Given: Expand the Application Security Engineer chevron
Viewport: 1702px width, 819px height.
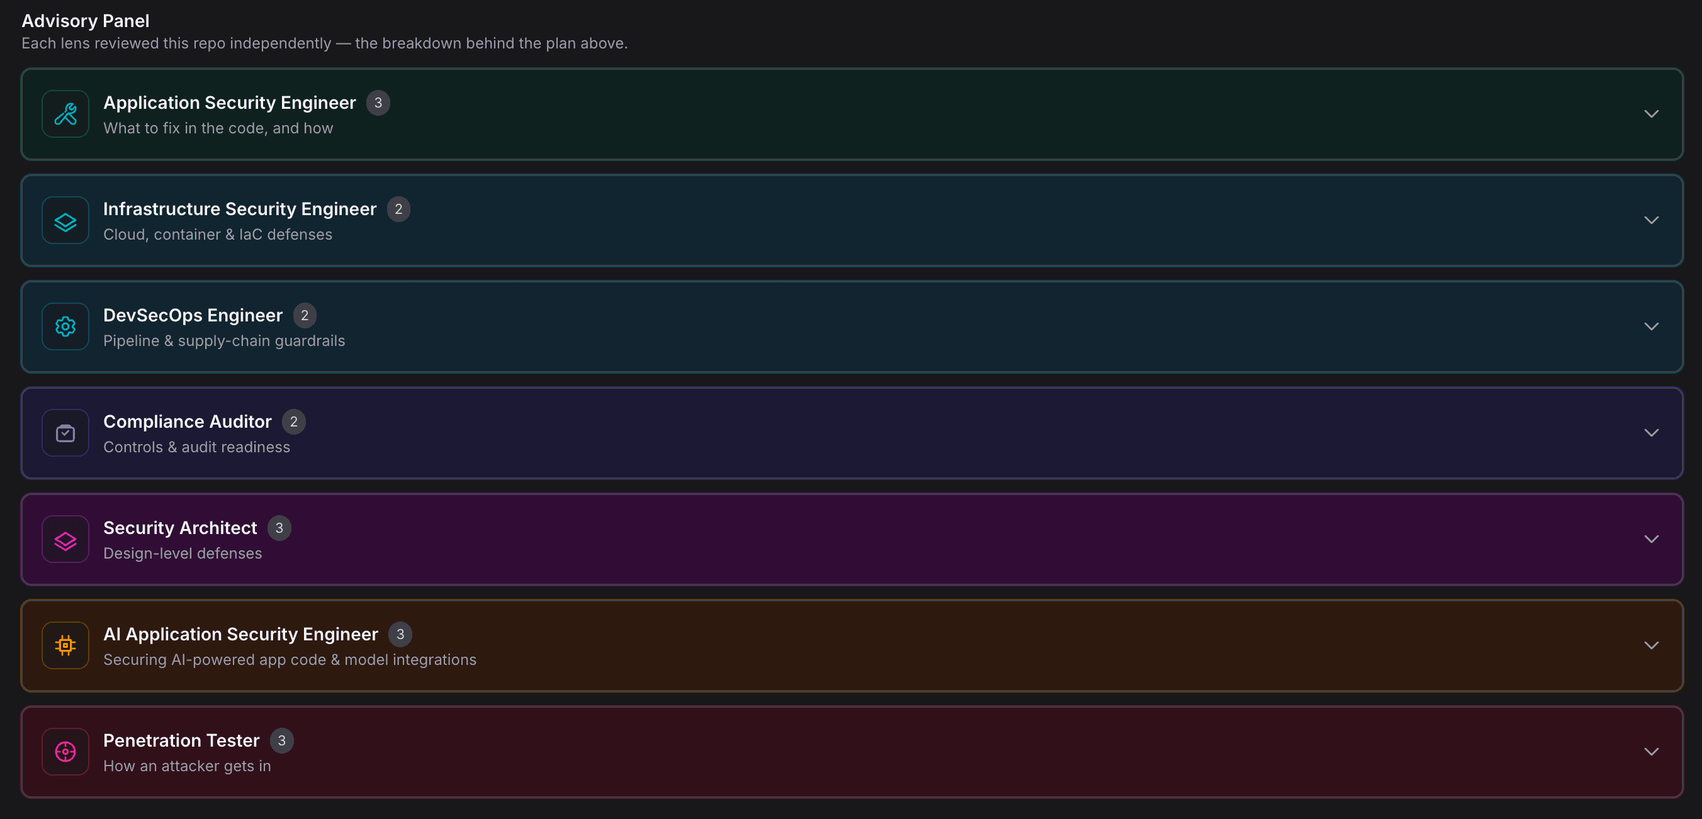Looking at the screenshot, I should [1651, 114].
